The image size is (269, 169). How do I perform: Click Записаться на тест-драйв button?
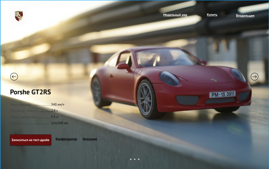tap(31, 140)
